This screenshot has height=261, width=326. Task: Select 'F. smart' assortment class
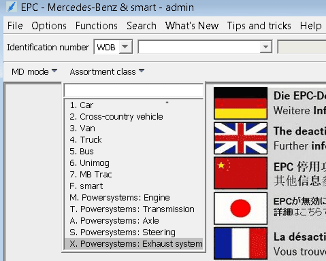[x=133, y=186]
